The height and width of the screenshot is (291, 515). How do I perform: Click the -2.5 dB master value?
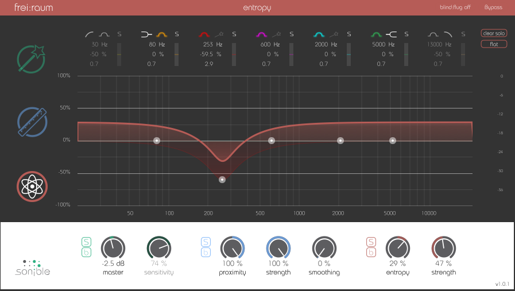(113, 263)
